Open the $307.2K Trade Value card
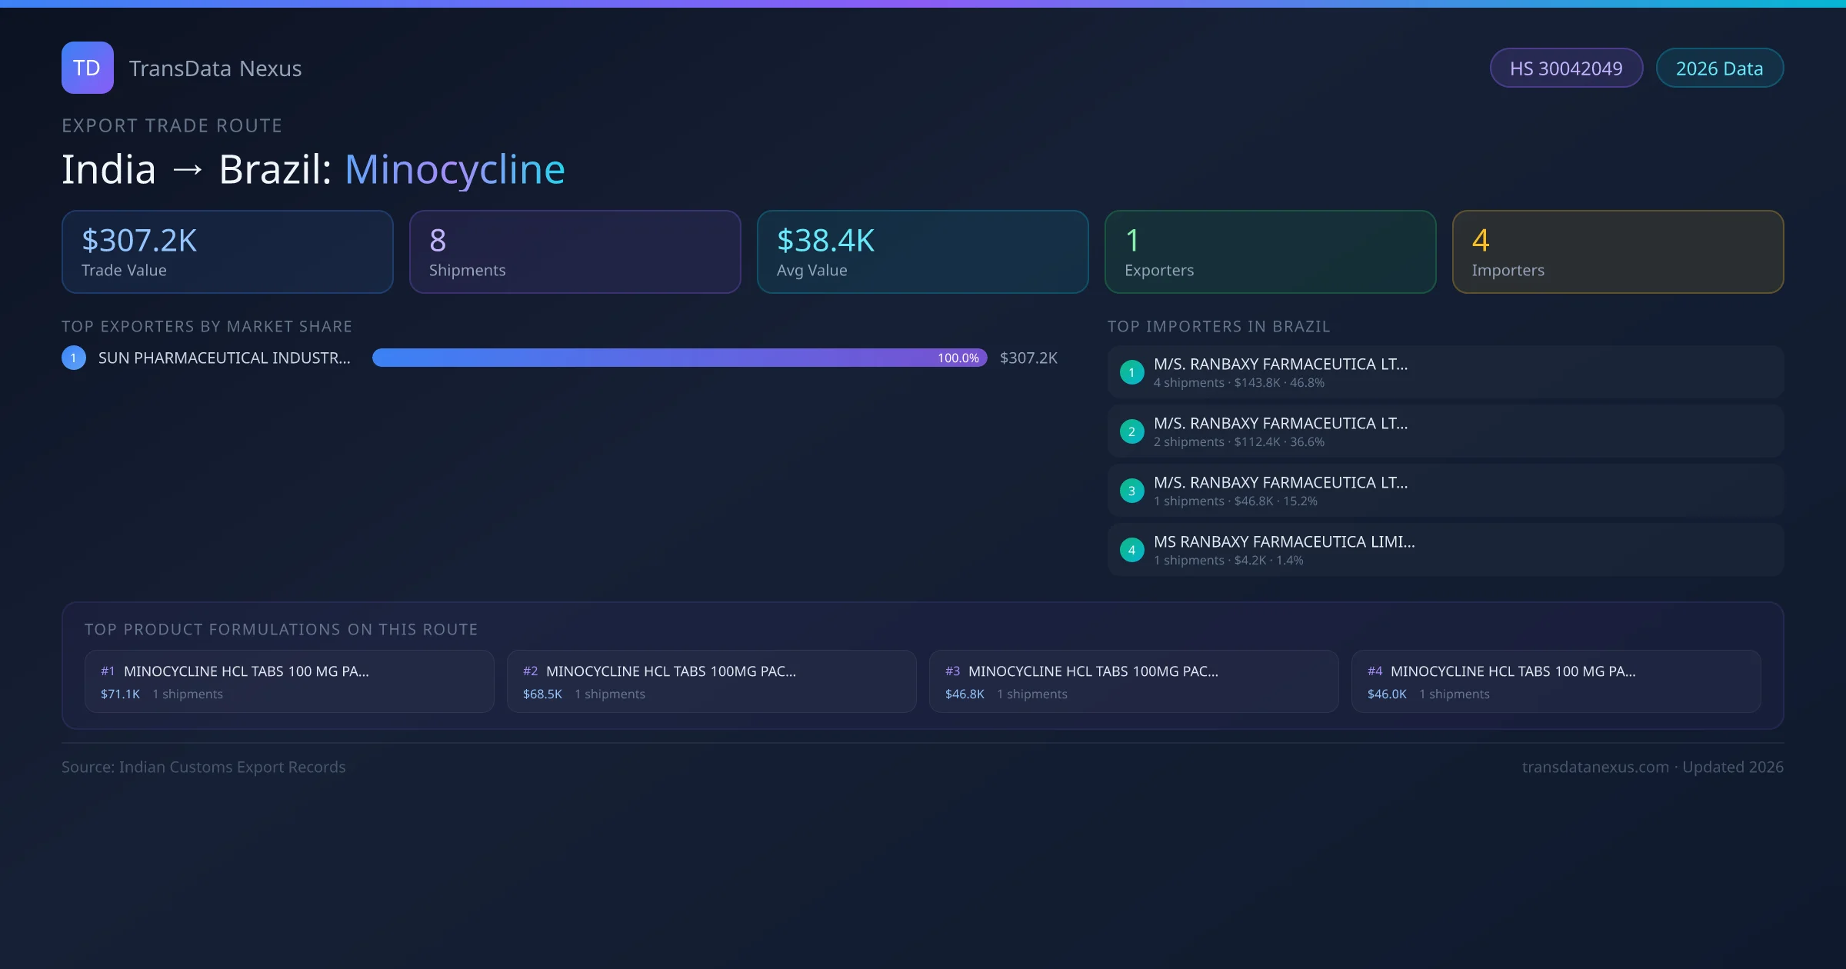This screenshot has height=969, width=1846. click(227, 252)
